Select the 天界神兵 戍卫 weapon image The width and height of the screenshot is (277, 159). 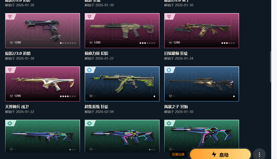pos(43,84)
